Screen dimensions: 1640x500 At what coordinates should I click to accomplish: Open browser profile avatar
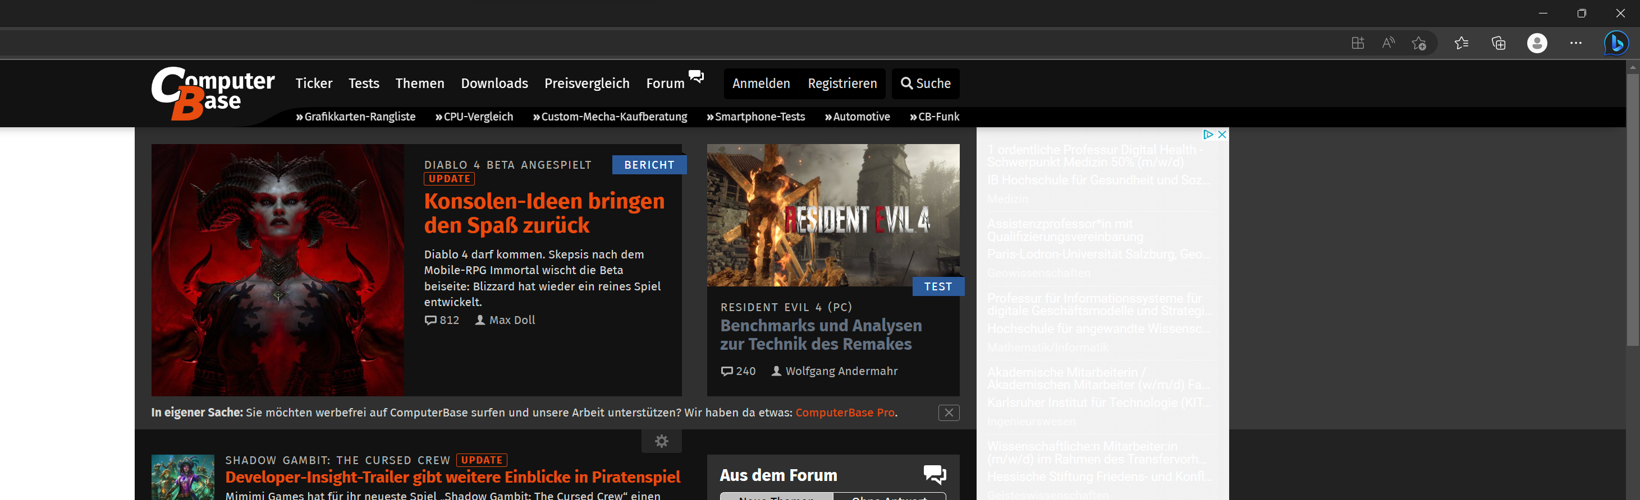[1537, 43]
